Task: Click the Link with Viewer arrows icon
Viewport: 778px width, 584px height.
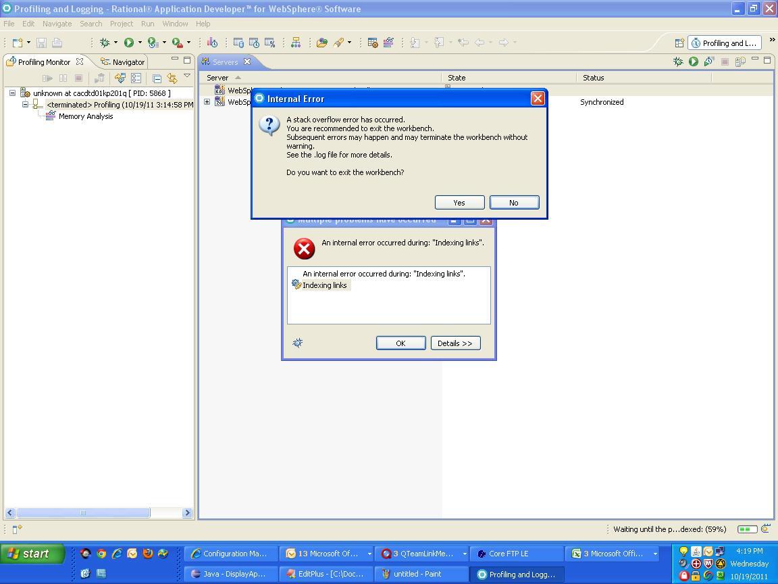Action: [x=172, y=78]
